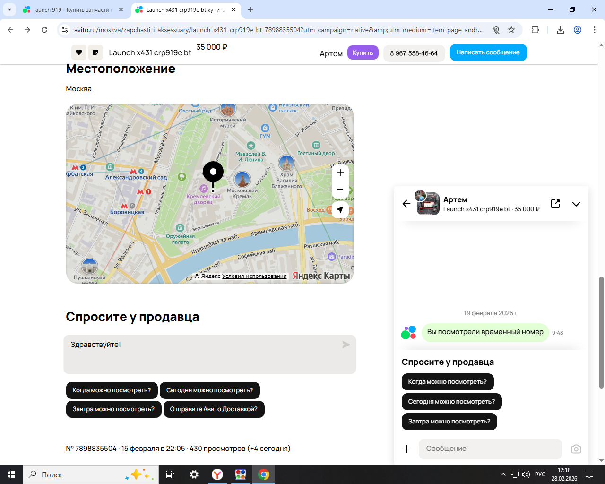The width and height of the screenshot is (605, 484).
Task: Attach file using plus icon in chat
Action: tap(406, 449)
